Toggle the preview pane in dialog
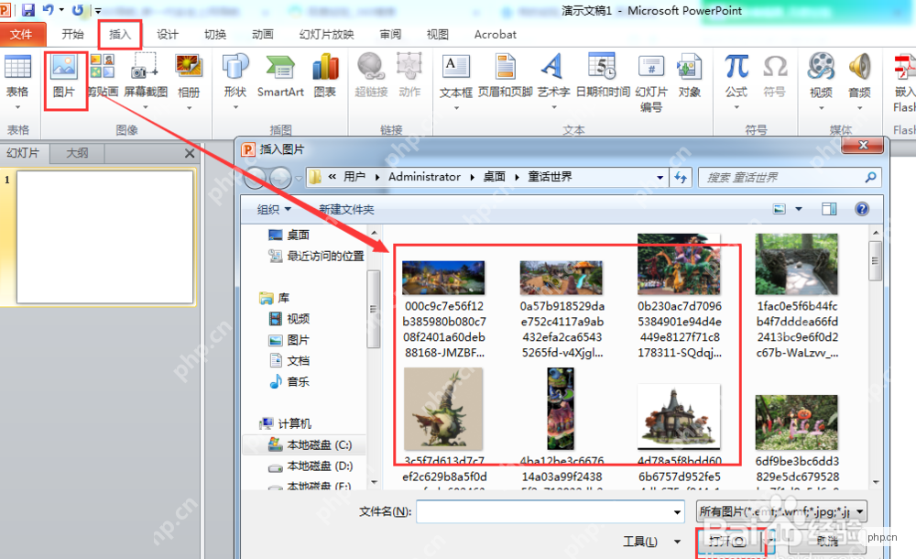The image size is (916, 559). [x=829, y=209]
